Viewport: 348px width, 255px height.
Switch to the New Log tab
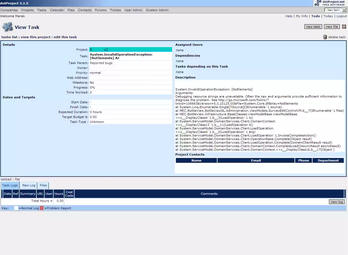29,185
